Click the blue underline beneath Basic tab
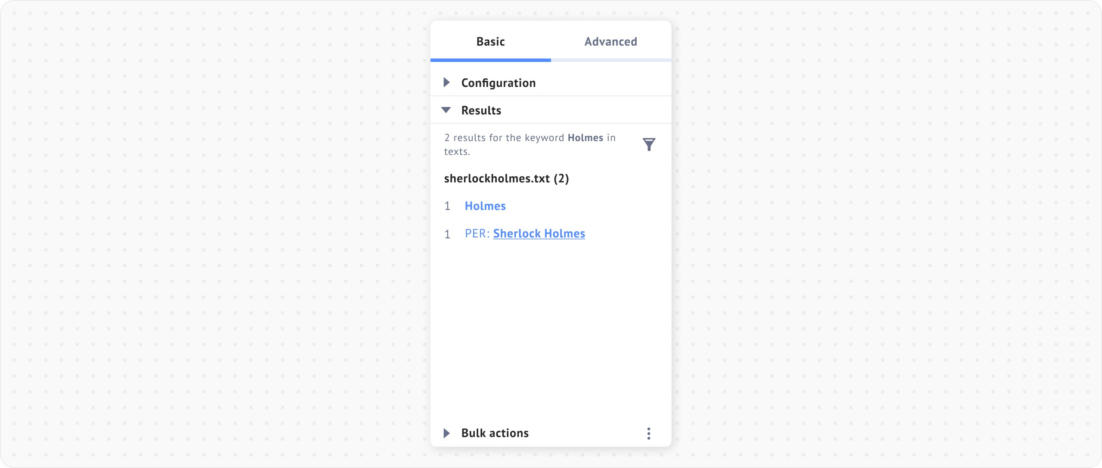 click(490, 60)
